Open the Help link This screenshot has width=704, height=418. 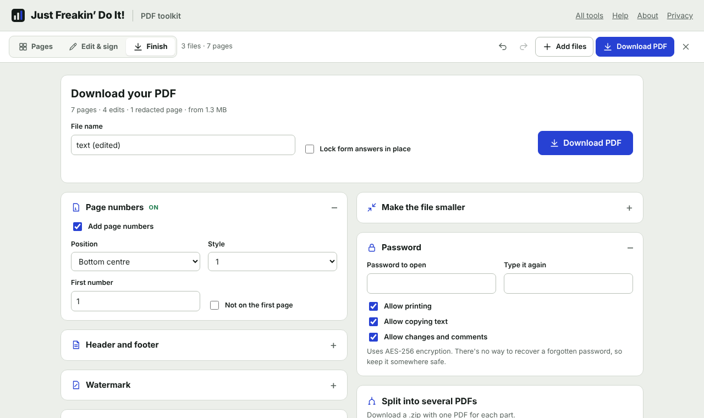pyautogui.click(x=620, y=15)
